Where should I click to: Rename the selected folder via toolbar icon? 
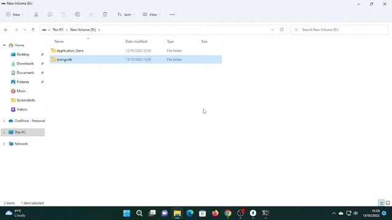click(x=78, y=15)
